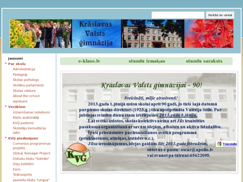Click the oscar@apollo.lv e-mail text

(197, 150)
